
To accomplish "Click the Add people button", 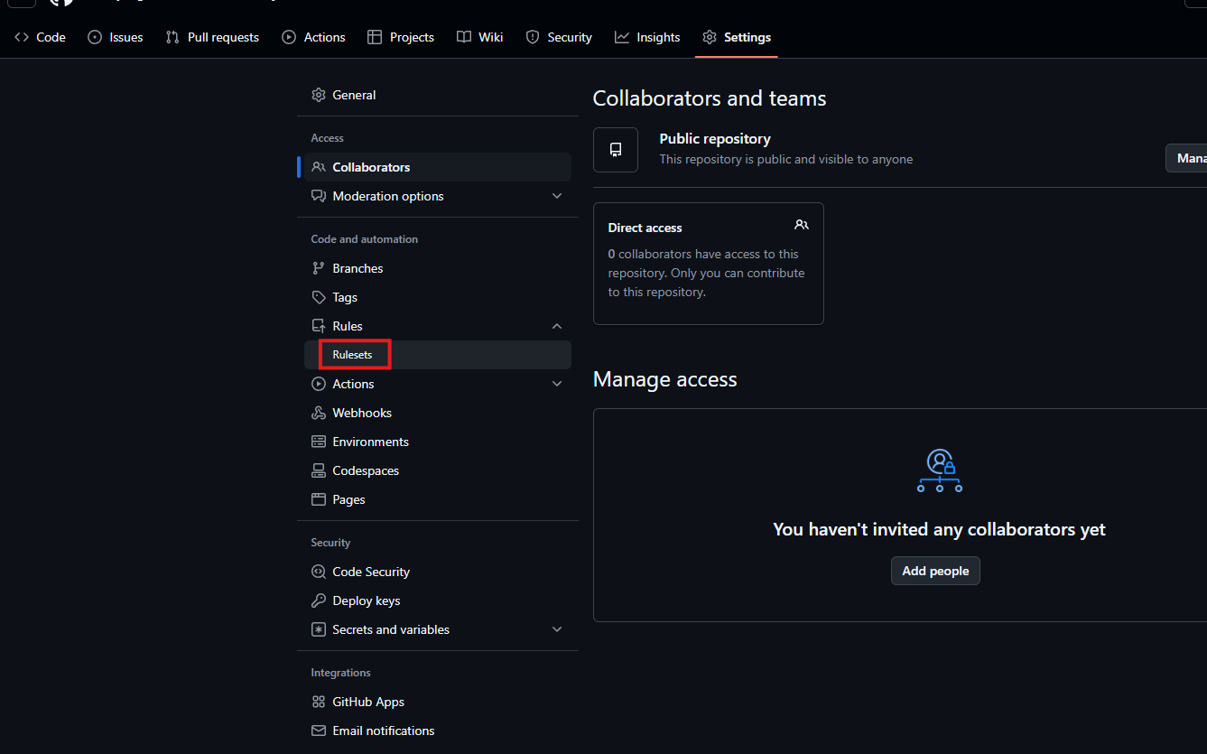I will coord(935,571).
